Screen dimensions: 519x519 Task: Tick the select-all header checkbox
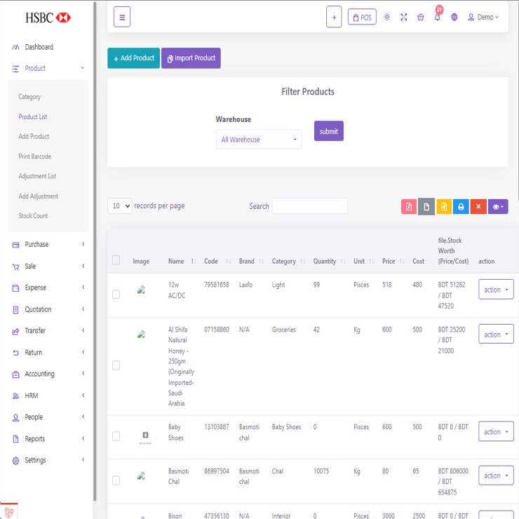pyautogui.click(x=116, y=260)
